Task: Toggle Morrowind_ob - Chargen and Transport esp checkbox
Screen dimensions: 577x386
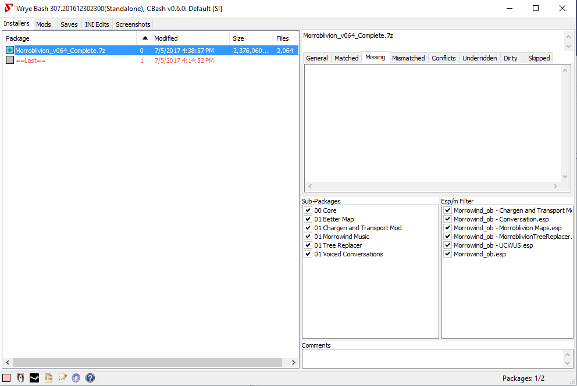Action: (x=447, y=210)
